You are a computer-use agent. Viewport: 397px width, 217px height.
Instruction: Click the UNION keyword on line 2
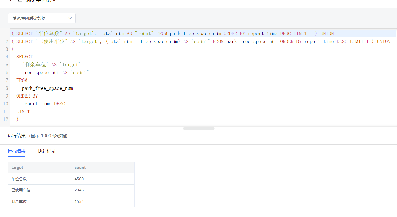pyautogui.click(x=384, y=41)
